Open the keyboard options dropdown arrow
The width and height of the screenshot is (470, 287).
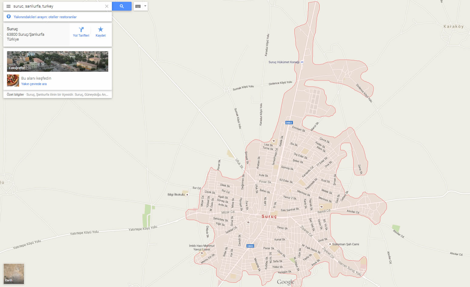tap(145, 6)
